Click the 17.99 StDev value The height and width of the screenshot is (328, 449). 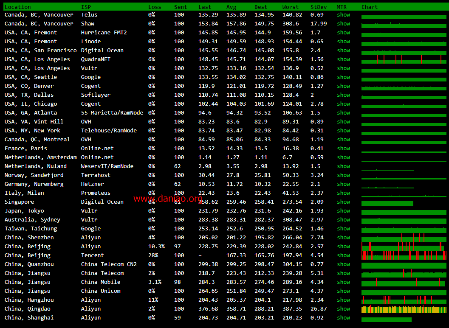point(319,23)
